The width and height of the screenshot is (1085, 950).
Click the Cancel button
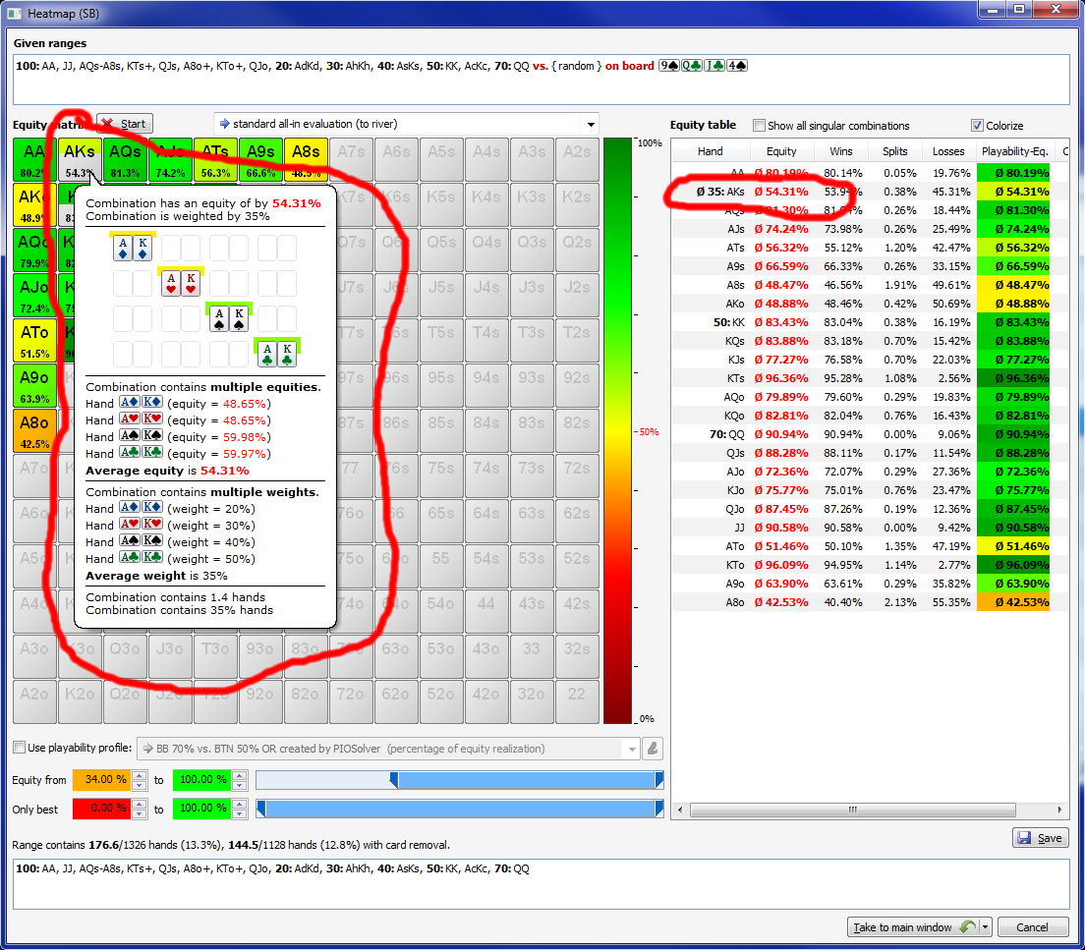tap(1032, 927)
